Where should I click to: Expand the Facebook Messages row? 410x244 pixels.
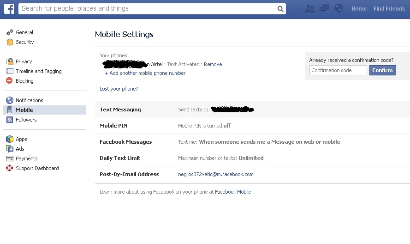tap(253, 142)
